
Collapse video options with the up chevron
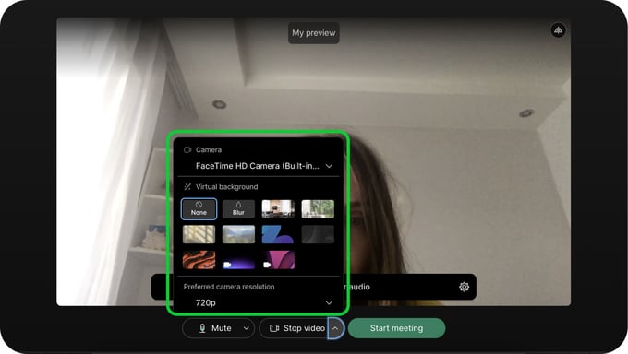point(335,328)
